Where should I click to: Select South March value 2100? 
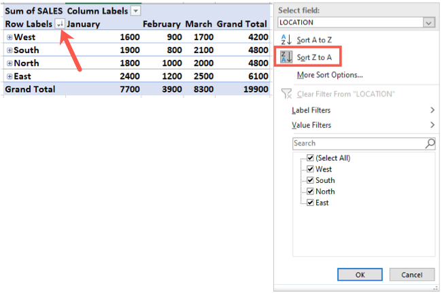203,50
